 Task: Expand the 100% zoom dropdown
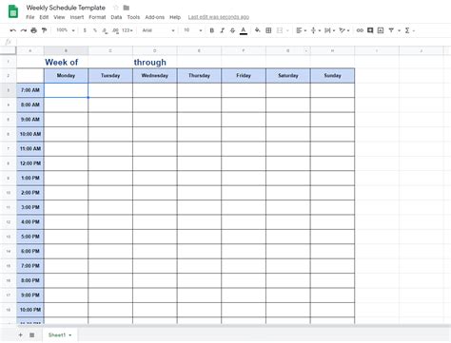point(66,30)
